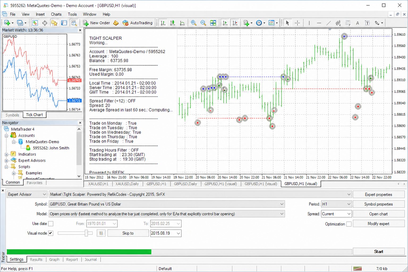Open the Spread Current dropdown
This screenshot has height=272, width=408.
[x=337, y=214]
